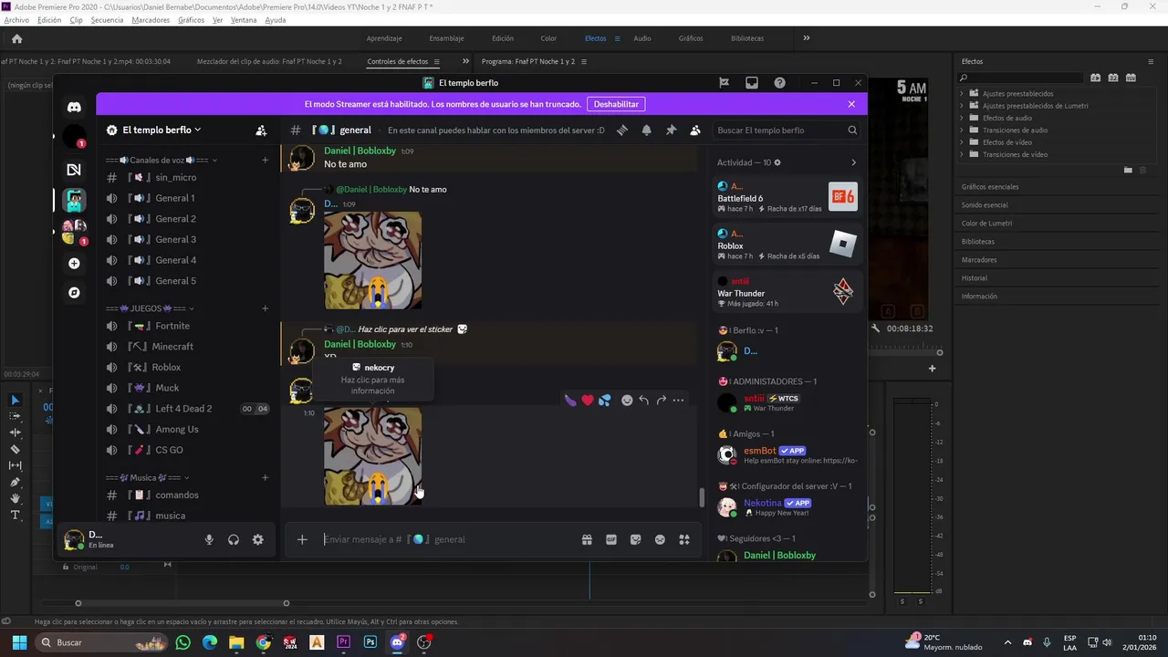
Task: Open user settings gear in Discord
Action: 258,540
